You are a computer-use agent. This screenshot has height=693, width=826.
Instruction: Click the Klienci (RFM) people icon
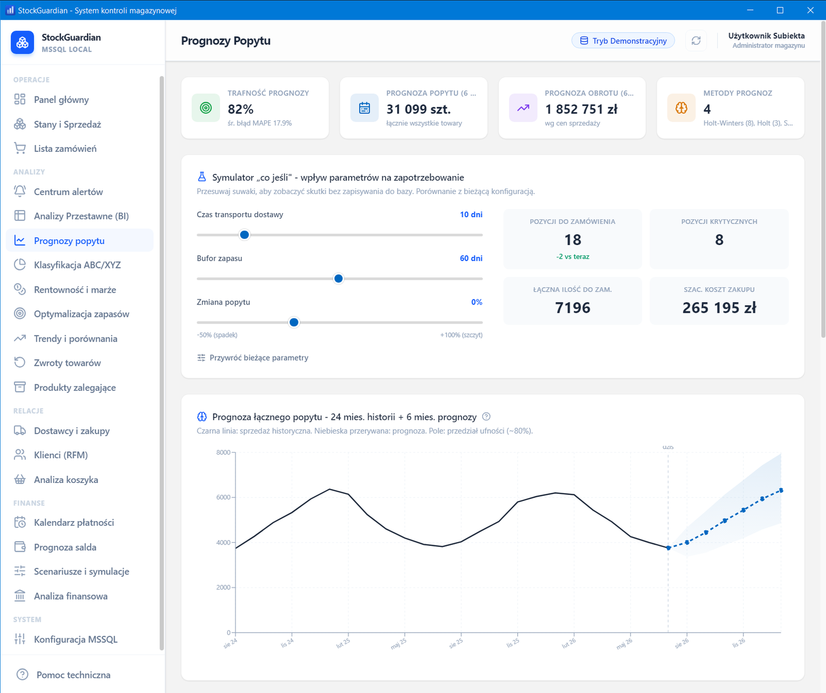pyautogui.click(x=20, y=455)
